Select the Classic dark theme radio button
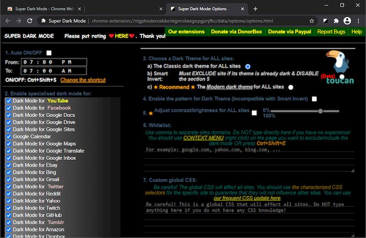Viewport: 366px width, 238px height. [248, 67]
